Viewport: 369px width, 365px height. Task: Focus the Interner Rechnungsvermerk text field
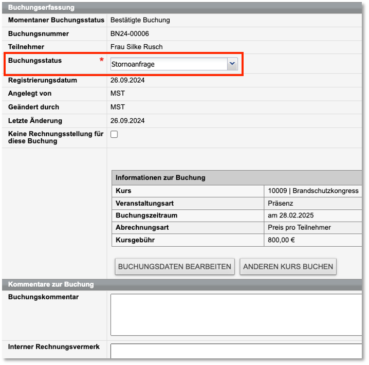235,351
